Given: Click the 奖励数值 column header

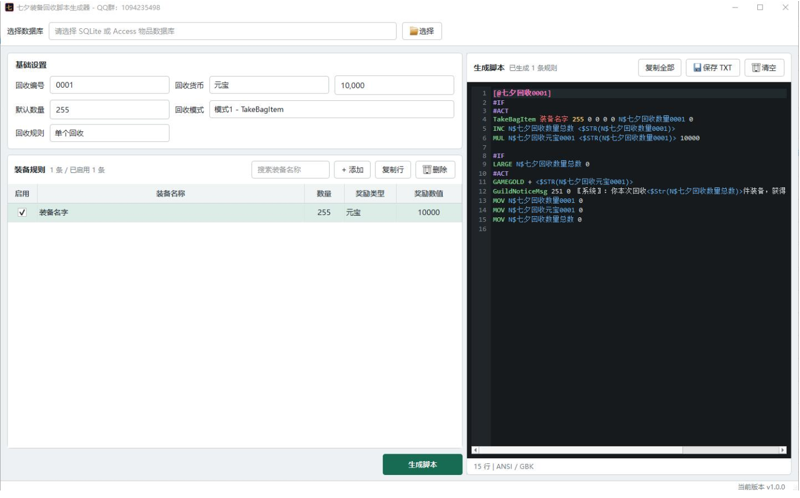Looking at the screenshot, I should click(429, 194).
